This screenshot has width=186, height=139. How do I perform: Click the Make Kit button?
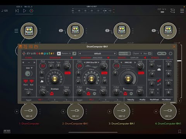tap(124, 54)
